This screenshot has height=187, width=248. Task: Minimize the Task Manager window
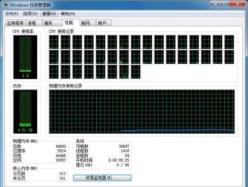[215, 3]
